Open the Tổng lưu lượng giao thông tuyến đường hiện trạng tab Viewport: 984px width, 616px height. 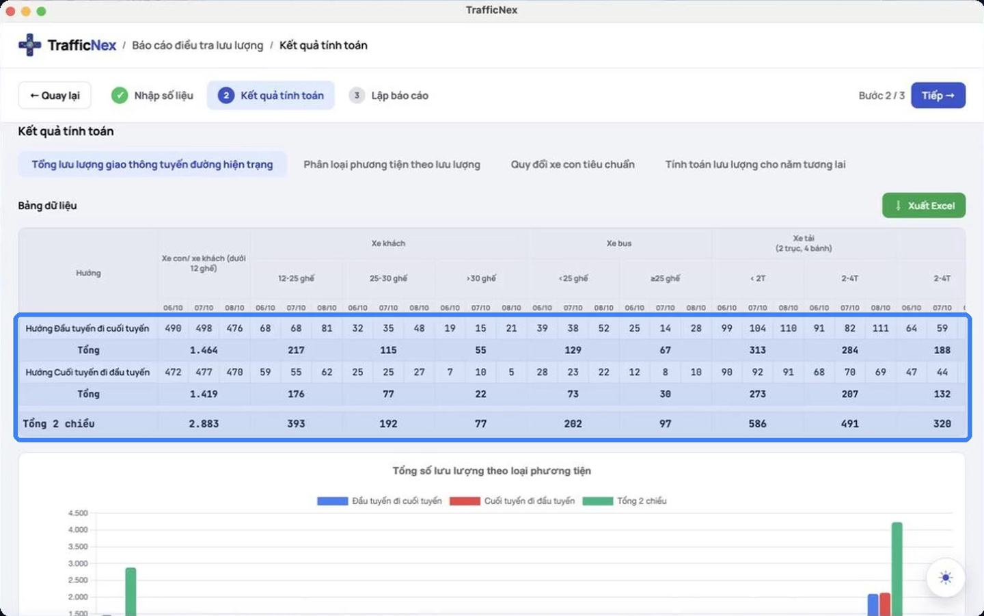click(152, 165)
